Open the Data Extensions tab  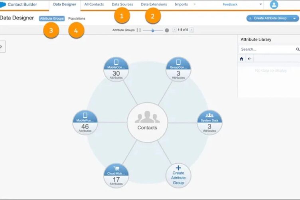point(154,4)
